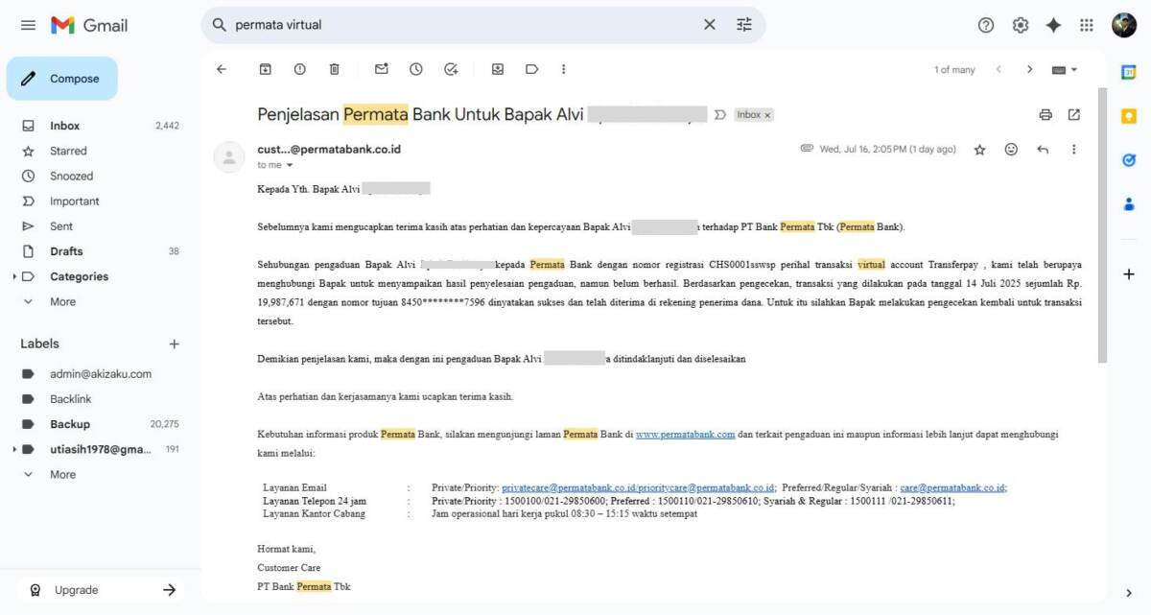Click the attachment paperclip icon
This screenshot has width=1151, height=615.
coord(807,150)
